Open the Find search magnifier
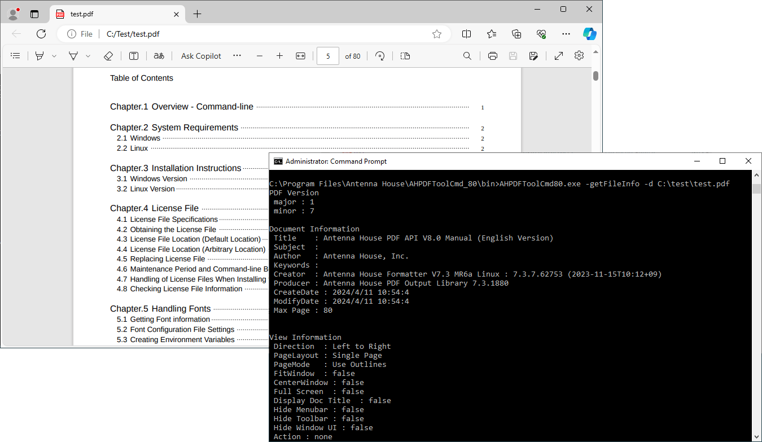 click(x=467, y=56)
